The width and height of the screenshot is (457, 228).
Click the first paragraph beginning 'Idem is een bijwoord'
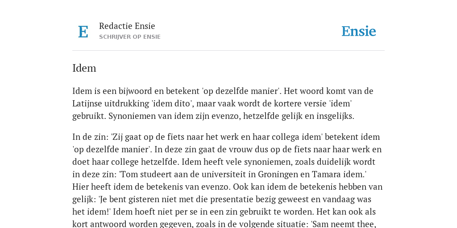(x=223, y=103)
